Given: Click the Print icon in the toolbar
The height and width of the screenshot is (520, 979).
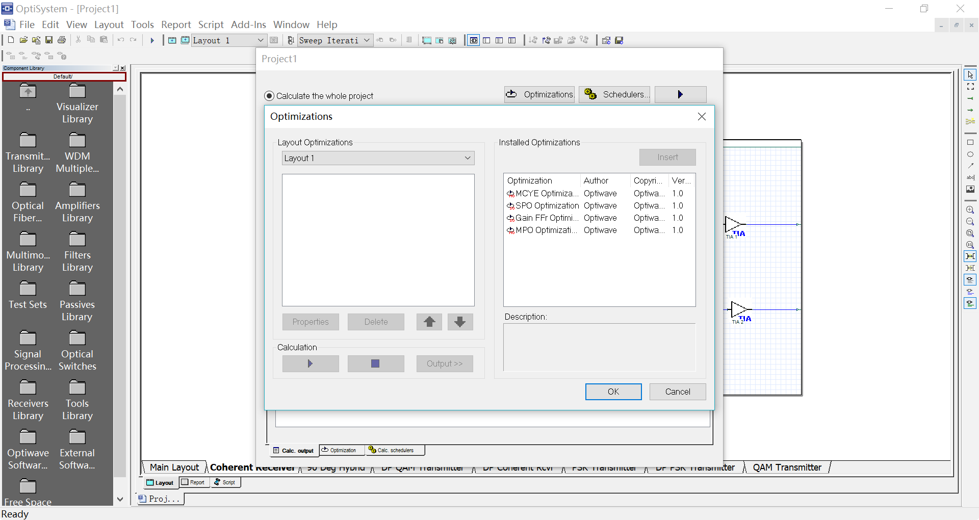Looking at the screenshot, I should tap(62, 40).
